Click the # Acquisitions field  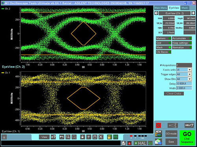point(184,65)
